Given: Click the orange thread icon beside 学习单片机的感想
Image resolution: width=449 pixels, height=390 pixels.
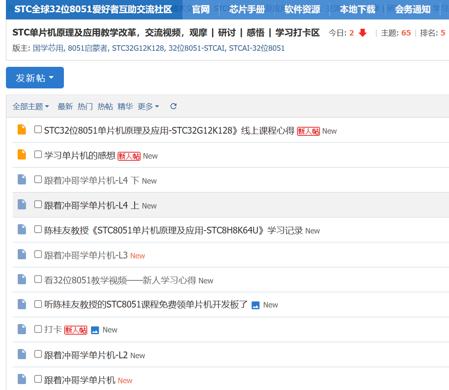Looking at the screenshot, I should point(22,154).
